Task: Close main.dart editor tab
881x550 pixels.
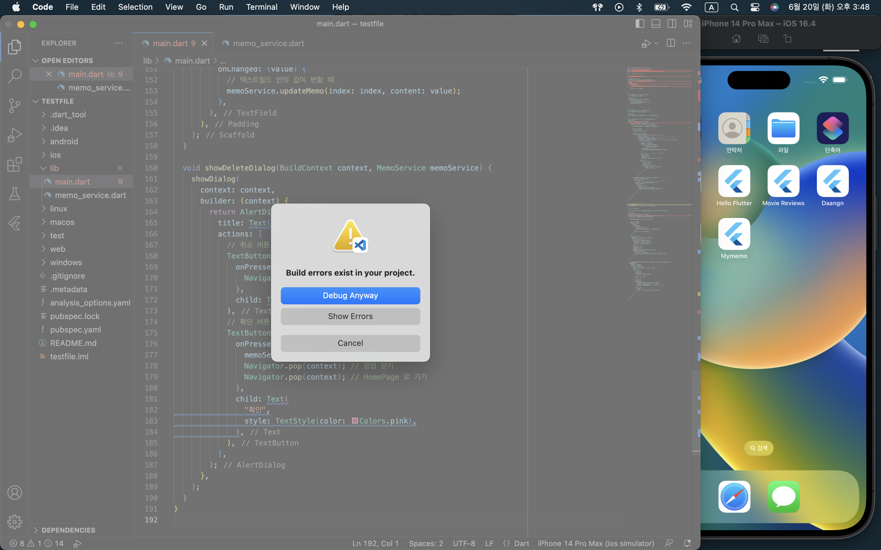Action: coord(204,43)
